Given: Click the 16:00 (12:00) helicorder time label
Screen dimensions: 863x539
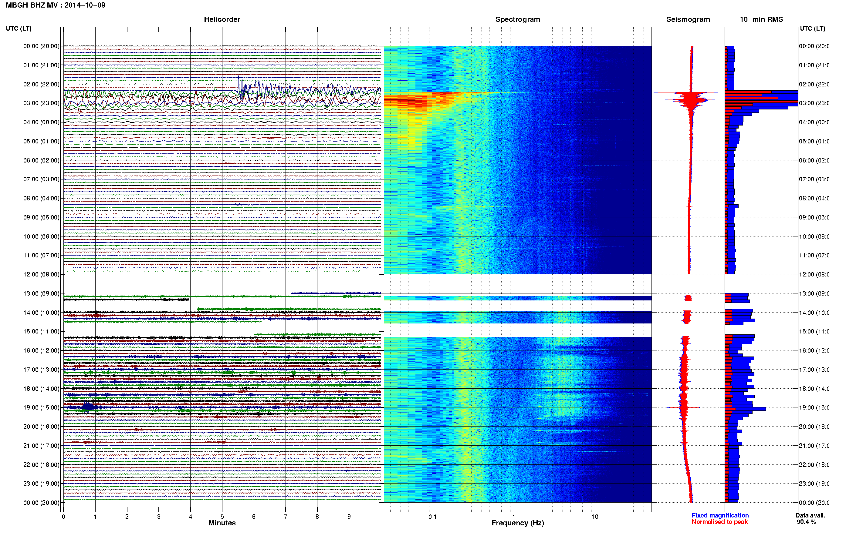Looking at the screenshot, I should pos(41,350).
